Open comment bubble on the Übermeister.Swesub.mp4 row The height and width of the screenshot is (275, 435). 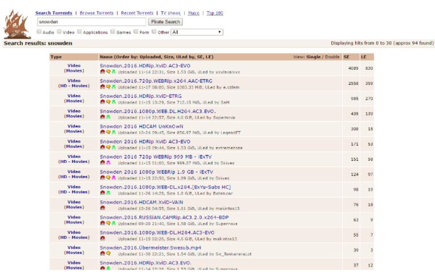point(108,253)
